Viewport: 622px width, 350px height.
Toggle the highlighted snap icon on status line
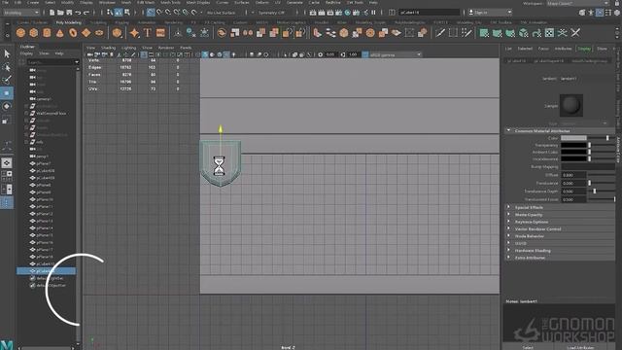(x=151, y=13)
